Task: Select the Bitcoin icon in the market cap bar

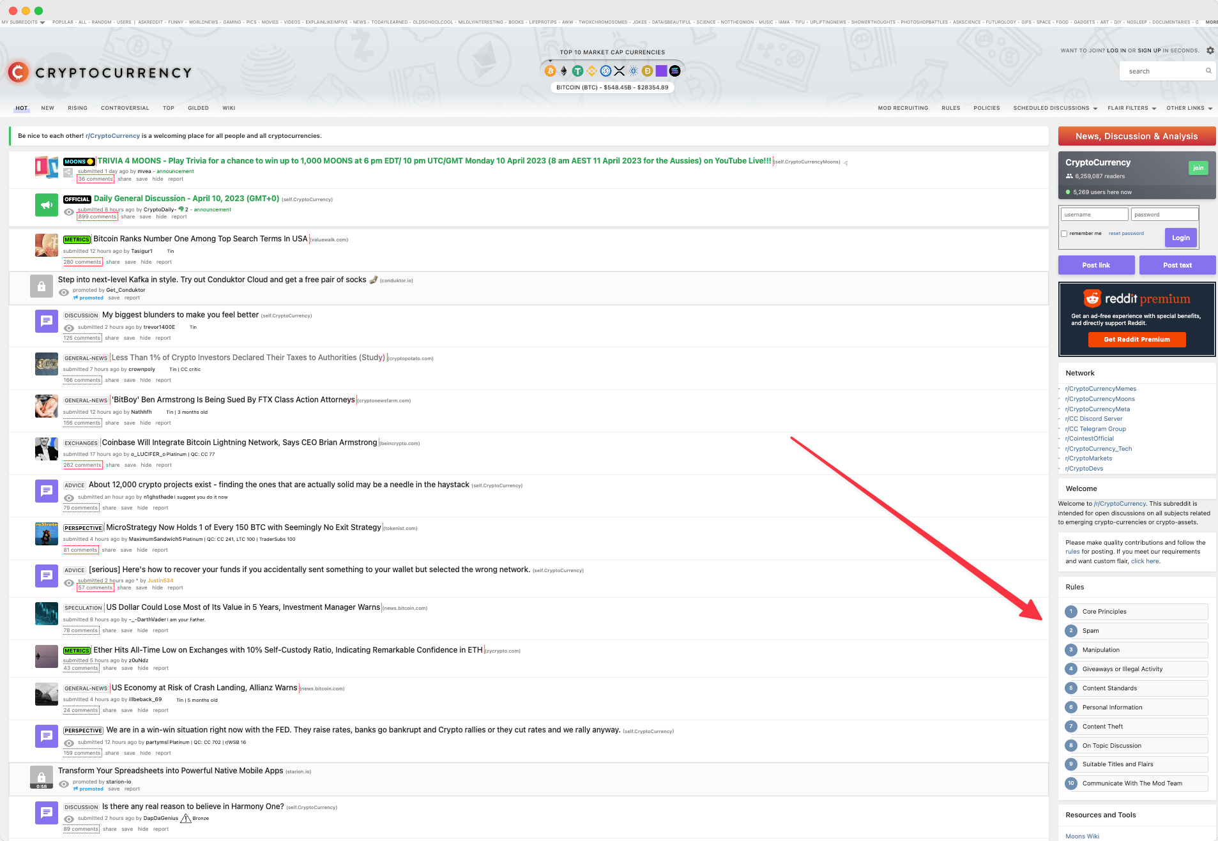Action: click(x=550, y=71)
